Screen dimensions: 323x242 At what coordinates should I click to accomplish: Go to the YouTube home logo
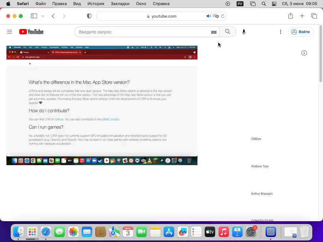pos(31,32)
